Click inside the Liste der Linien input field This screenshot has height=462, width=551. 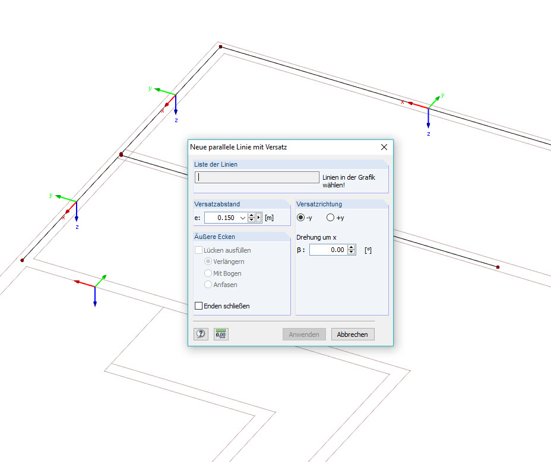[256, 177]
